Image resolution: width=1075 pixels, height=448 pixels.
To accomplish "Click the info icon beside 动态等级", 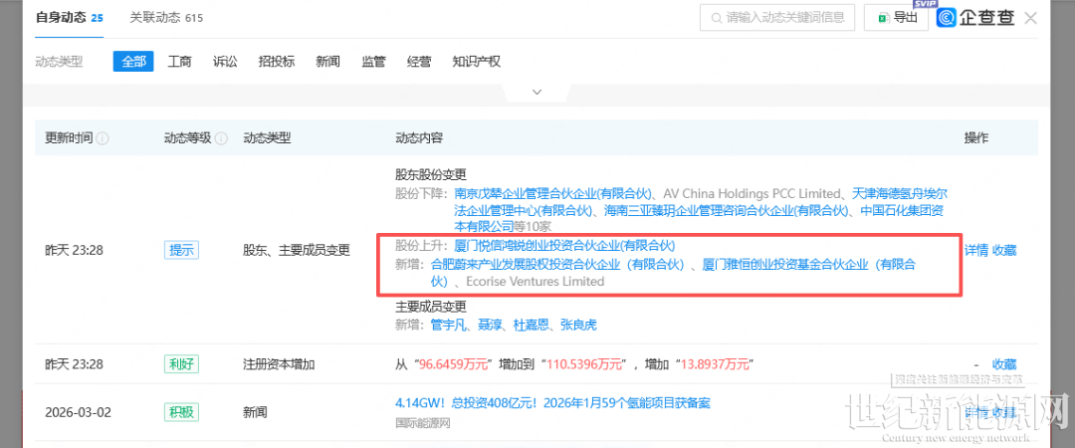I will click(221, 138).
